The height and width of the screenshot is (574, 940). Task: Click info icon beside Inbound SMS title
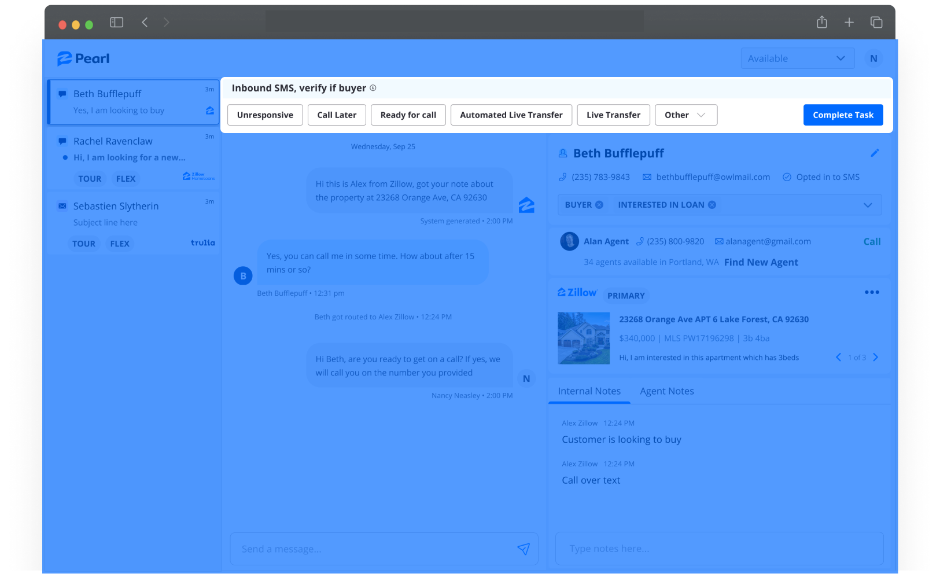(x=373, y=88)
